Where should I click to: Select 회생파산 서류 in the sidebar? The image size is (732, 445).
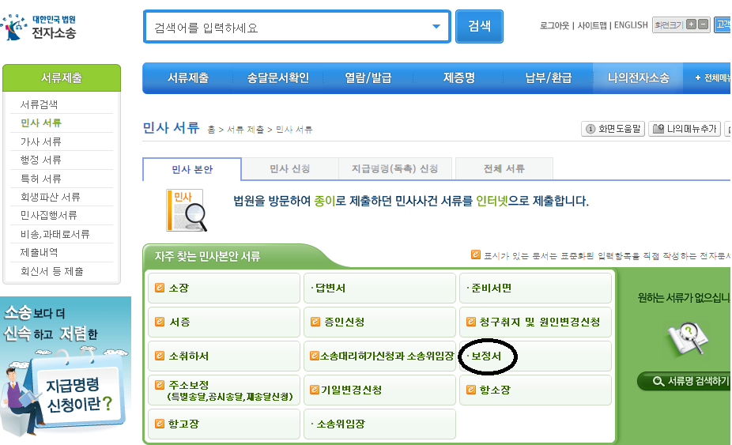point(51,197)
